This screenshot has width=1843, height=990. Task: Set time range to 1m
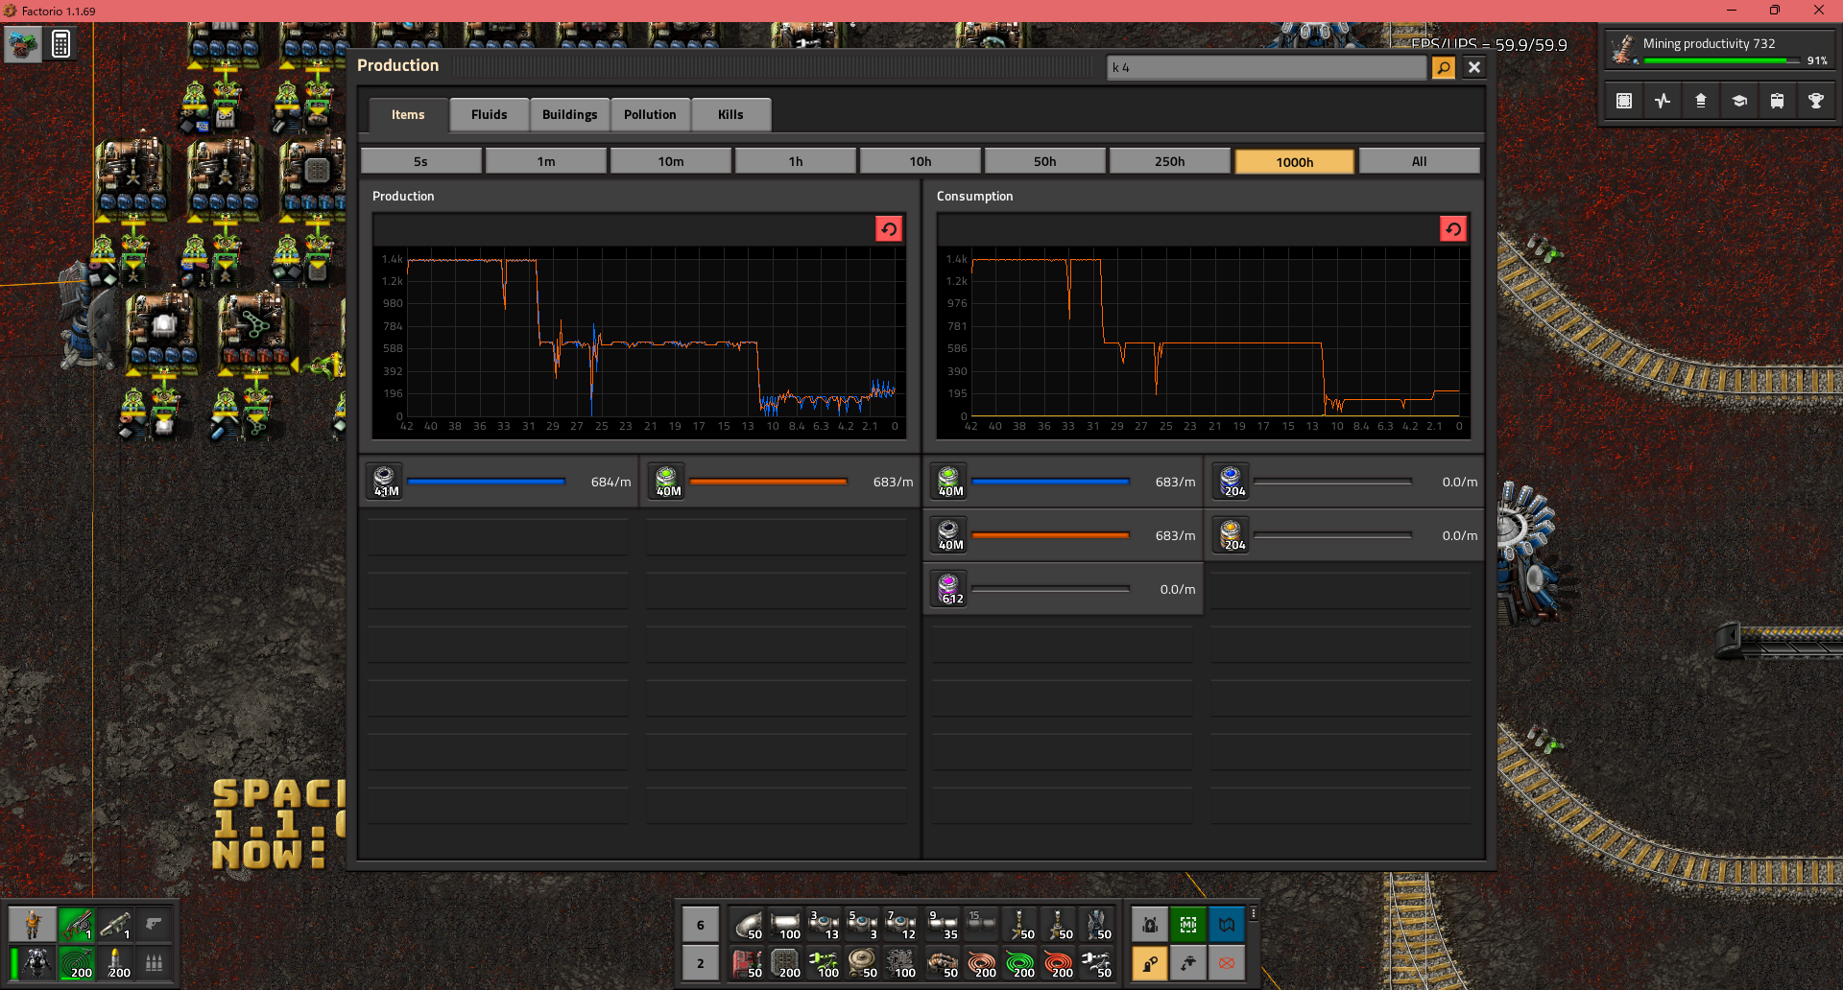546,161
